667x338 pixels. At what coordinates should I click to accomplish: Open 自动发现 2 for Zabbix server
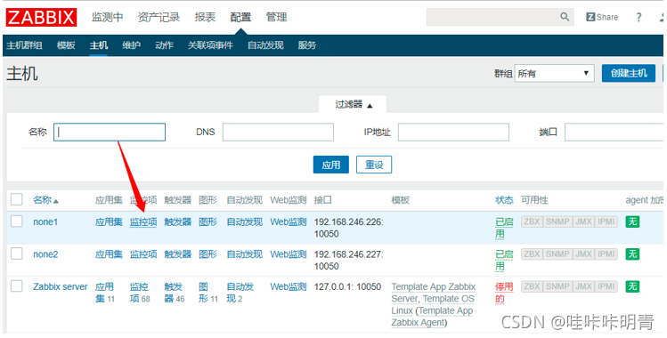tap(240, 293)
